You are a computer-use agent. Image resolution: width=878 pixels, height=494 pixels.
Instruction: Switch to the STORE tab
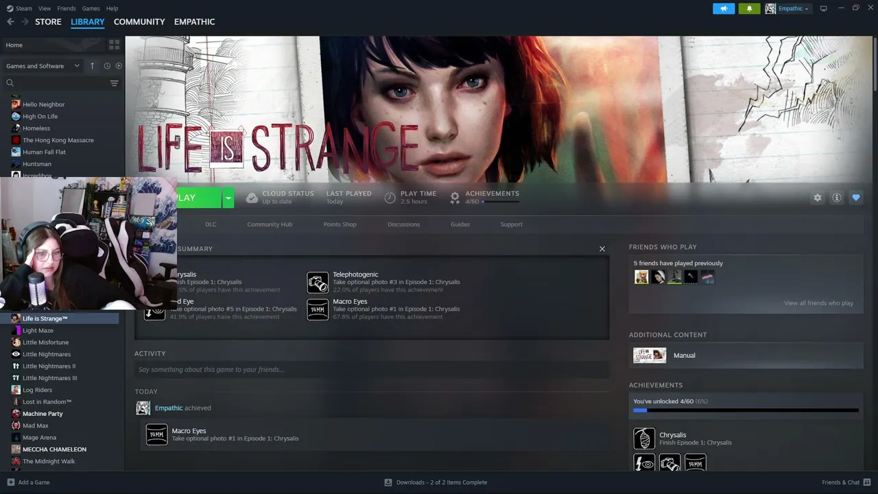pyautogui.click(x=48, y=22)
